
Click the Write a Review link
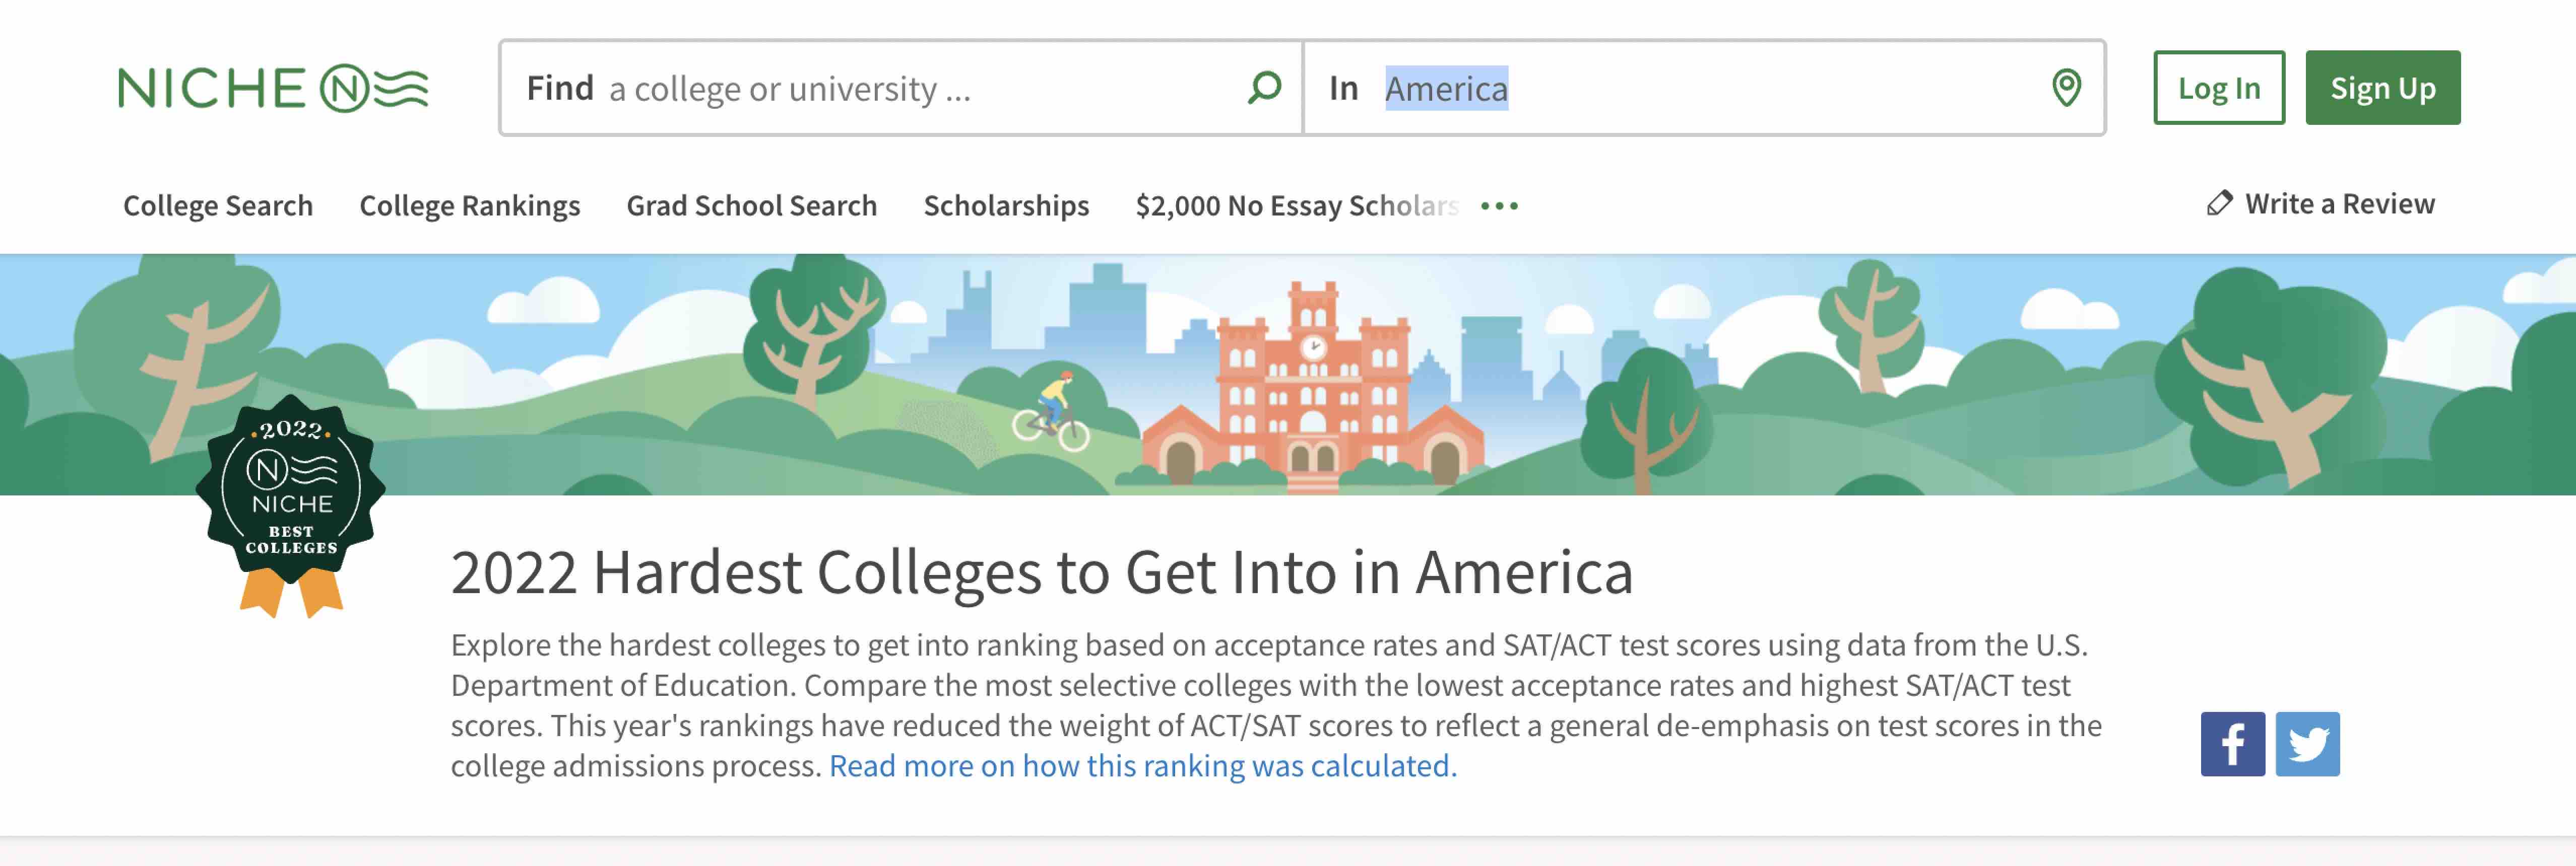(x=2339, y=204)
